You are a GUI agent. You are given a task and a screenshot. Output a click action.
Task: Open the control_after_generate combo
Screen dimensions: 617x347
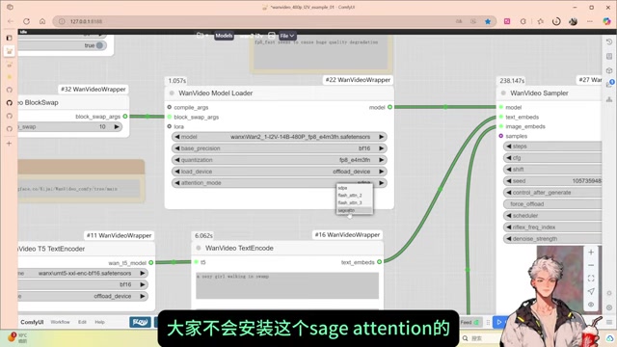pos(552,193)
